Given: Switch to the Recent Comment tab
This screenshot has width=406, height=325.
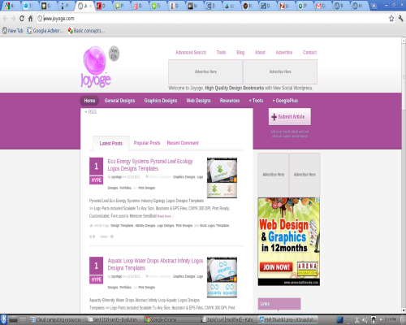Looking at the screenshot, I should coord(183,143).
